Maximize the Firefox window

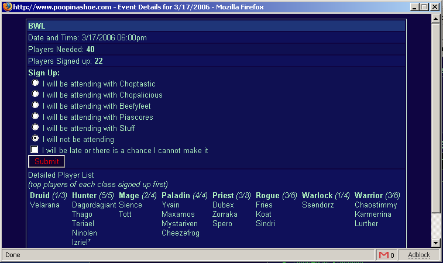[424, 7]
